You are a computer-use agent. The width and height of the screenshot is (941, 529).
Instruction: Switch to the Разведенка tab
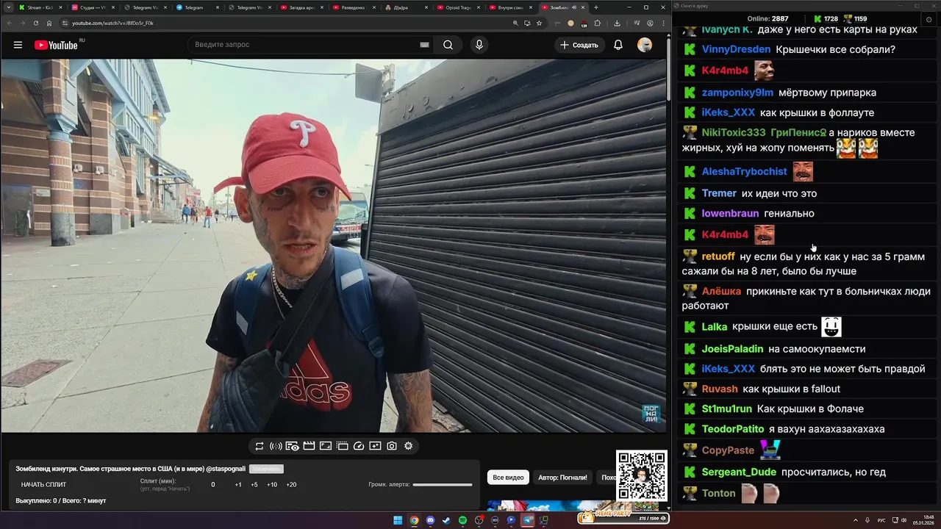pos(354,7)
